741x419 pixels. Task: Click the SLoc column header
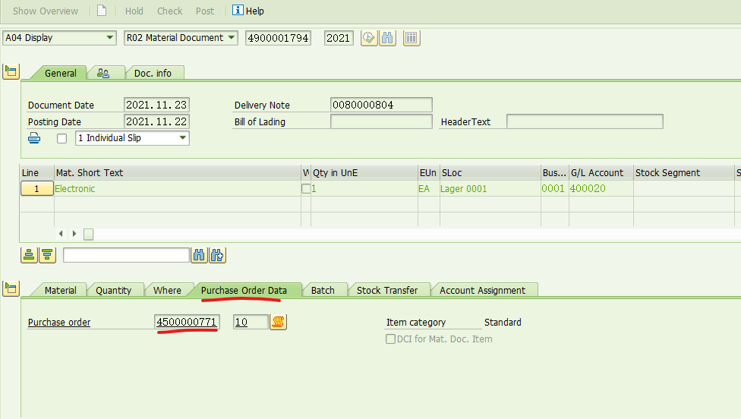[490, 173]
